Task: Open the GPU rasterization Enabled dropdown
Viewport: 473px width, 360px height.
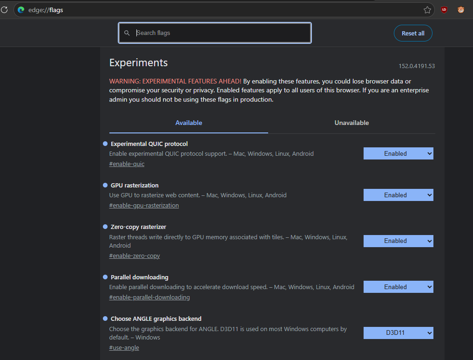Action: [x=398, y=195]
